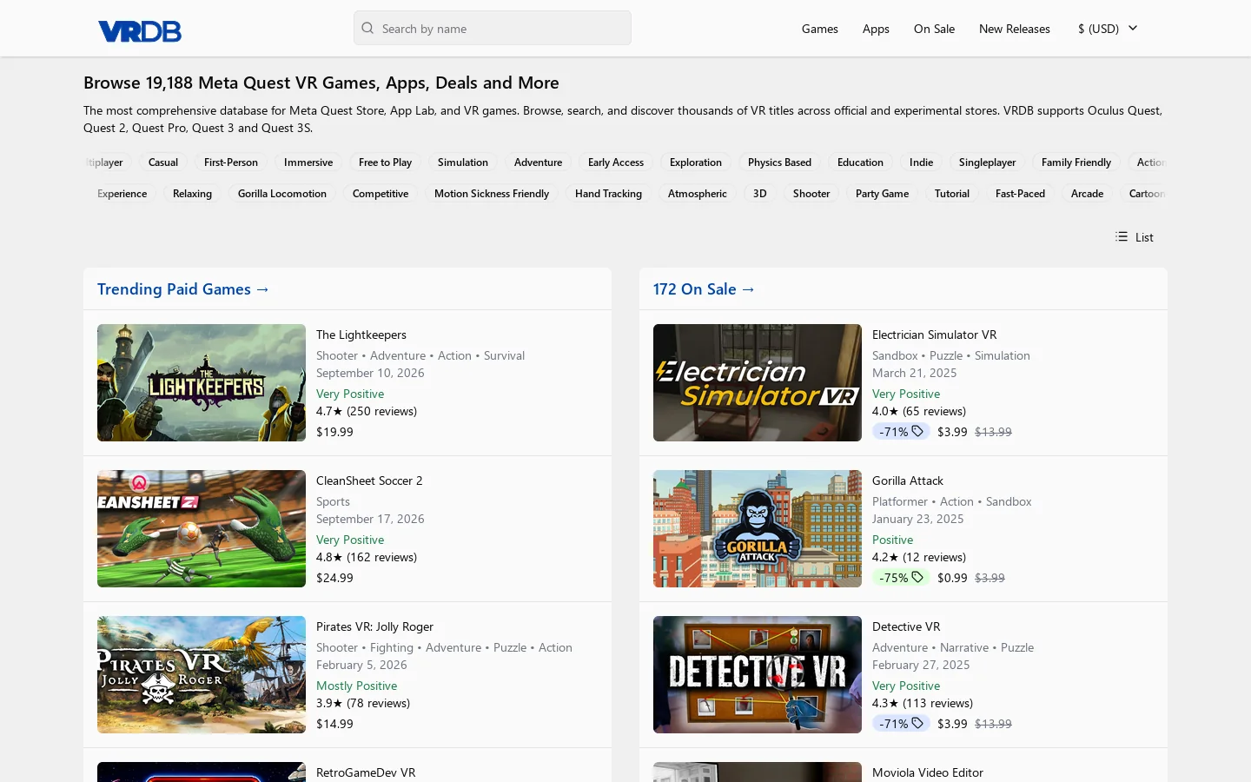Expand the $ (USD) currency dropdown
The width and height of the screenshot is (1251, 782).
[1108, 29]
